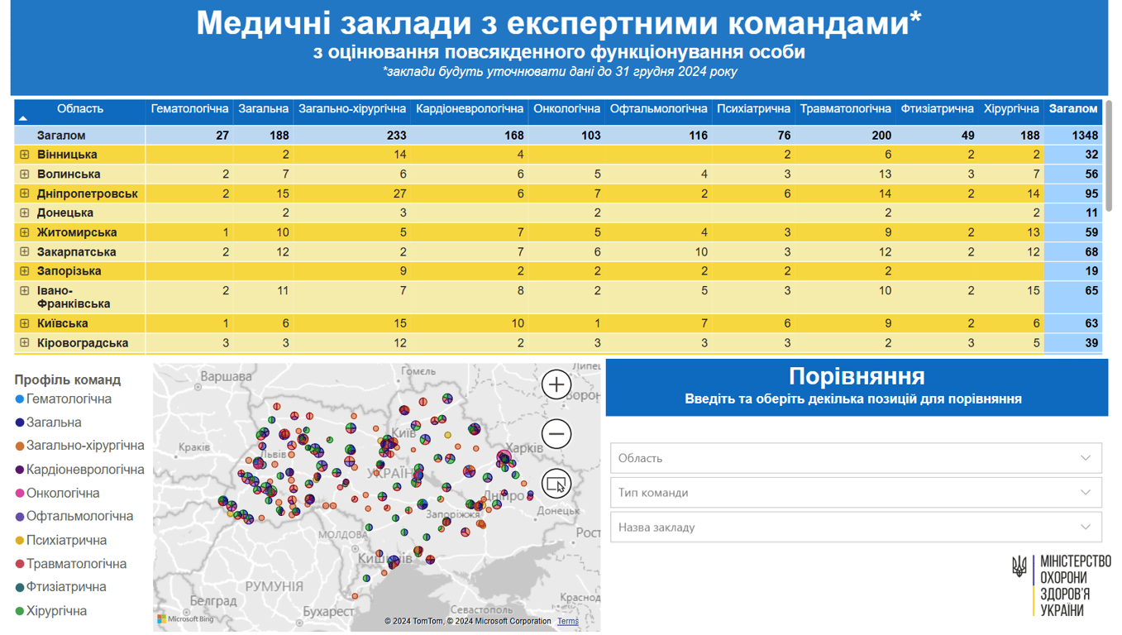The width and height of the screenshot is (1122, 635).
Task: Open the Тип команди dropdown
Action: pos(856,492)
